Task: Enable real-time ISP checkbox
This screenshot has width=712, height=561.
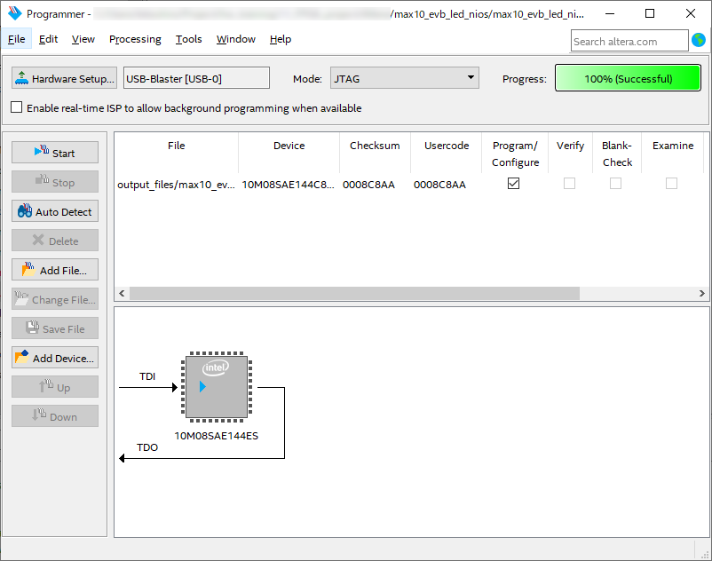Action: click(16, 107)
